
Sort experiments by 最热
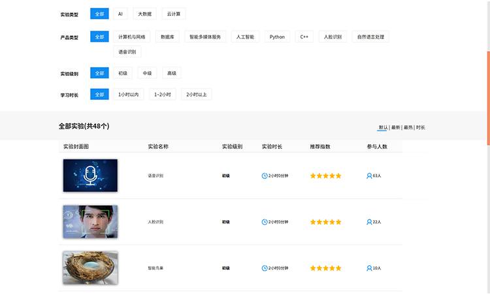pyautogui.click(x=408, y=127)
